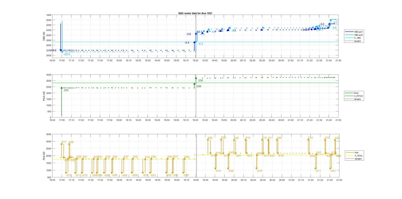Click the "Roll AD" y-axis label
402x199 pixels.
pos(44,155)
